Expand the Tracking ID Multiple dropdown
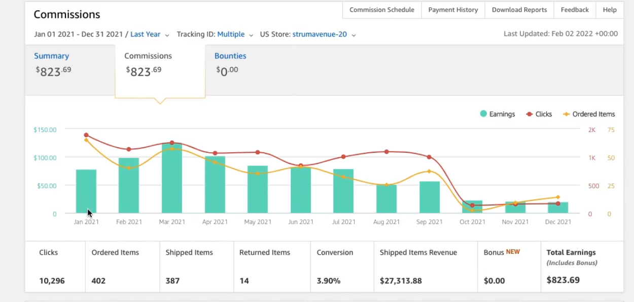634x302 pixels. coord(235,35)
